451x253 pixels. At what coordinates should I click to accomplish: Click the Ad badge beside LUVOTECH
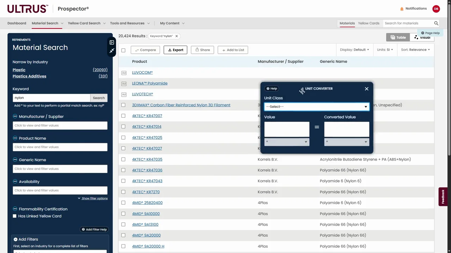click(x=124, y=95)
